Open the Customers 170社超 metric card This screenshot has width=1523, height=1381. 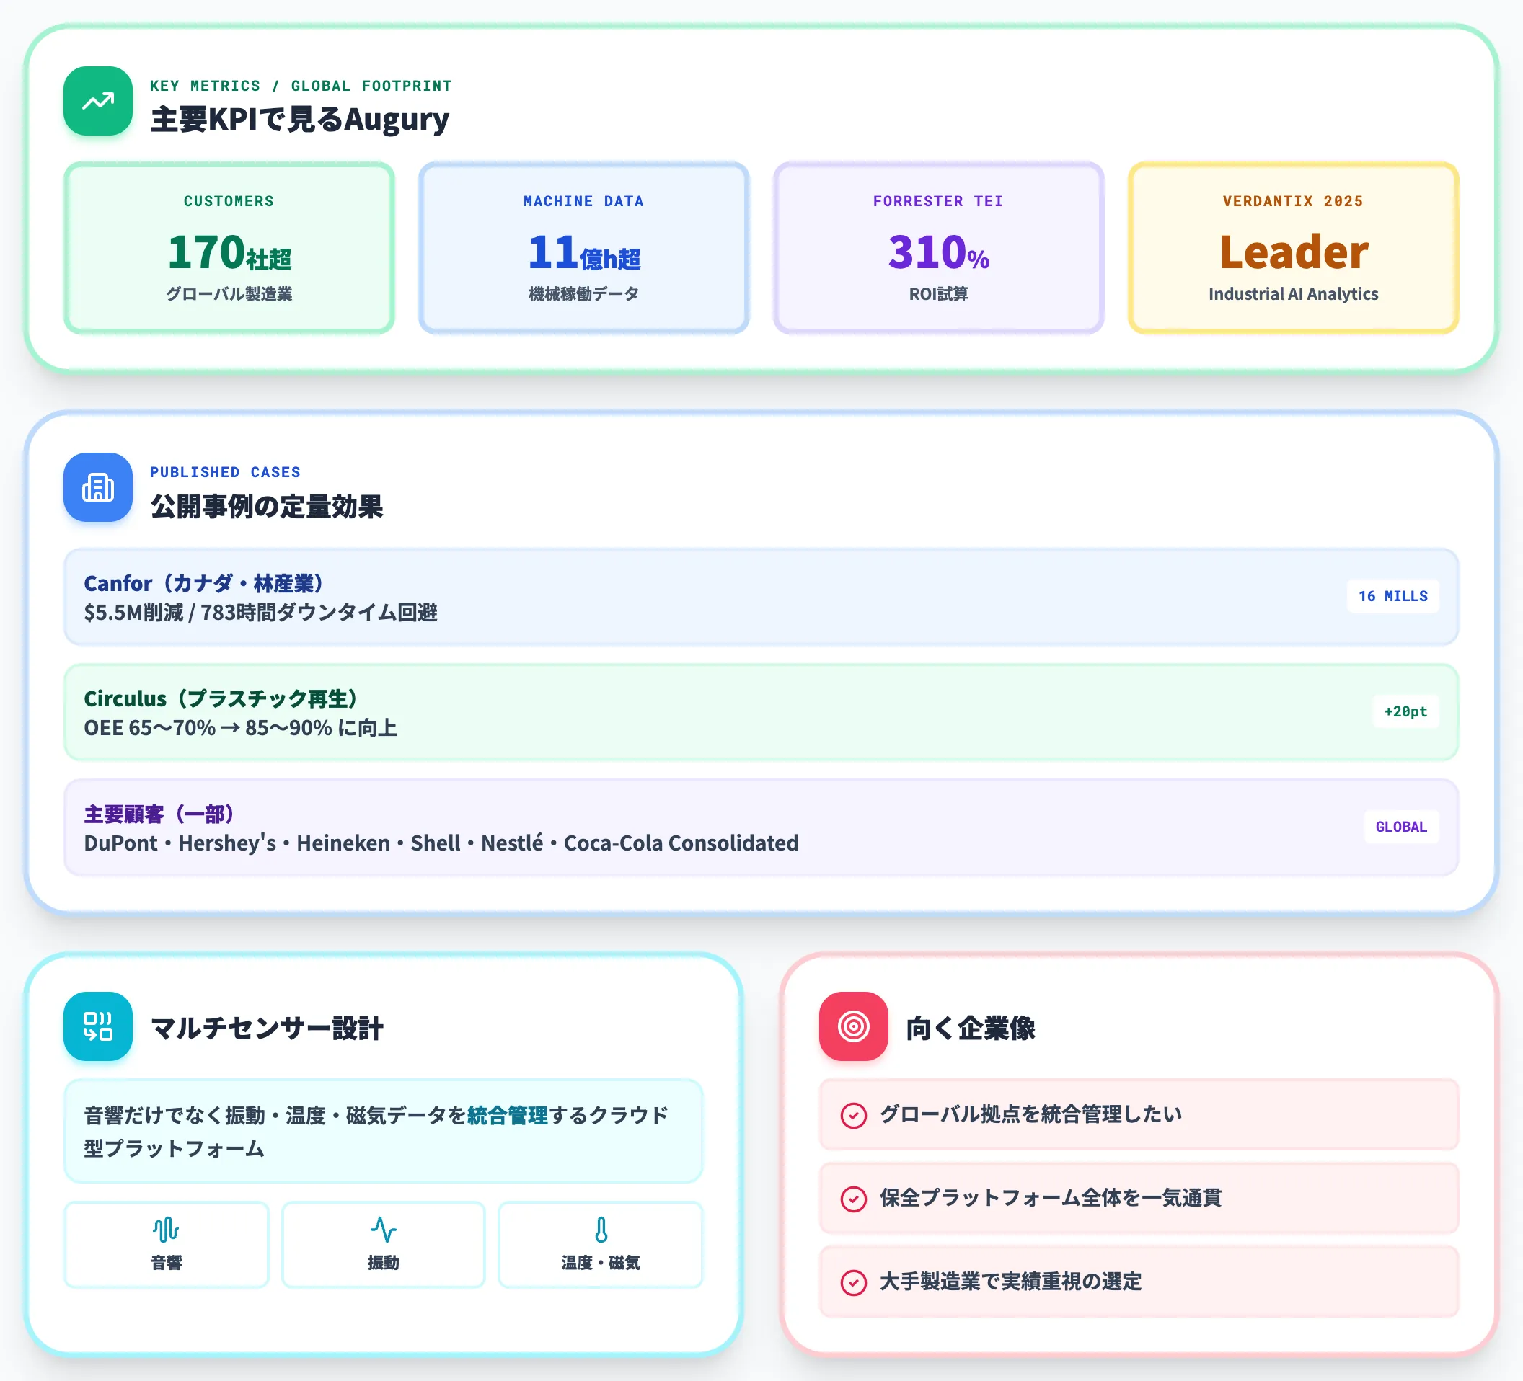[229, 248]
